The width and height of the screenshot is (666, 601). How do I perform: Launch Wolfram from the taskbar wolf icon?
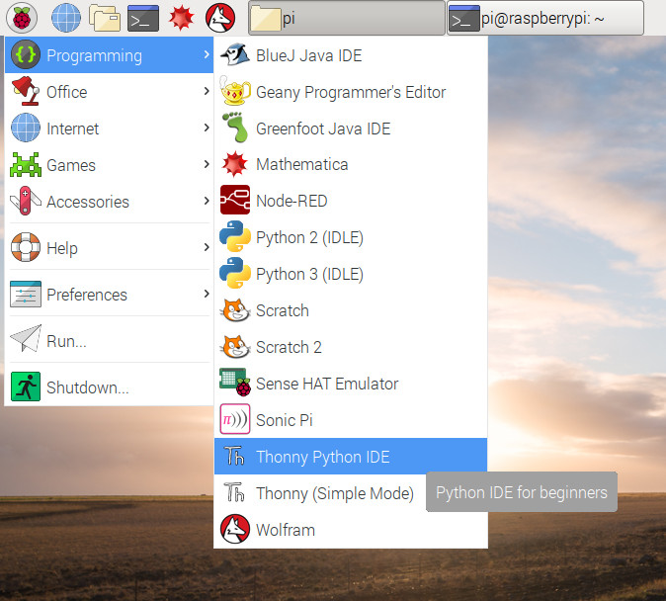(220, 18)
